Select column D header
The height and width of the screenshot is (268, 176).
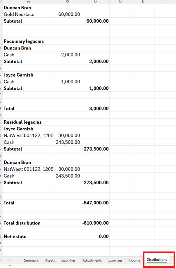coord(121,2)
